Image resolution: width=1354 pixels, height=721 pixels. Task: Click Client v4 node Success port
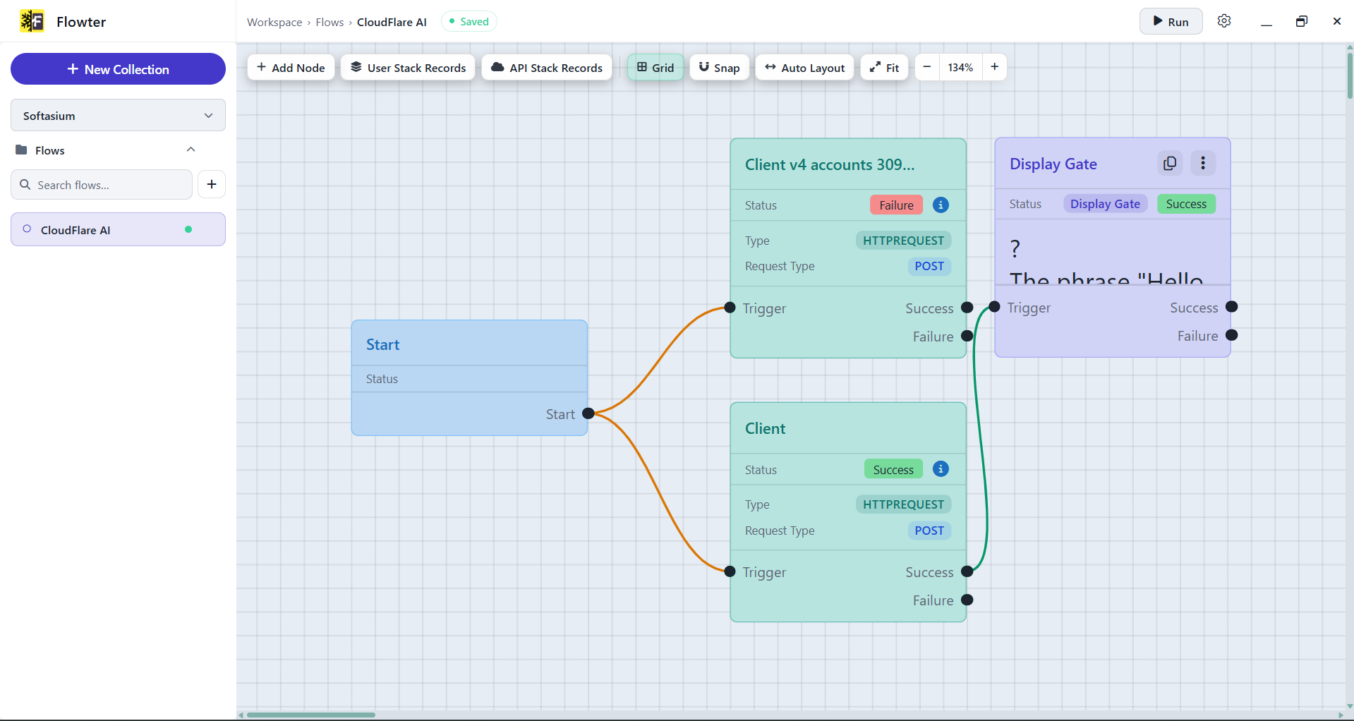967,308
